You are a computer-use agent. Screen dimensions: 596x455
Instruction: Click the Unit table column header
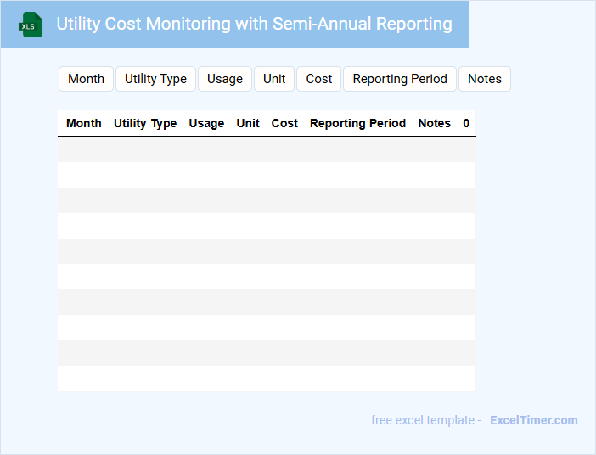coord(248,123)
